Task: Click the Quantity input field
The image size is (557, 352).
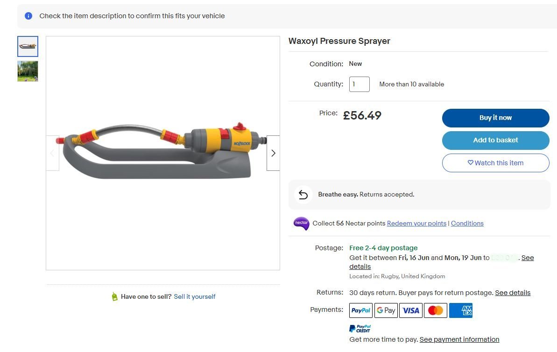Action: pyautogui.click(x=360, y=84)
